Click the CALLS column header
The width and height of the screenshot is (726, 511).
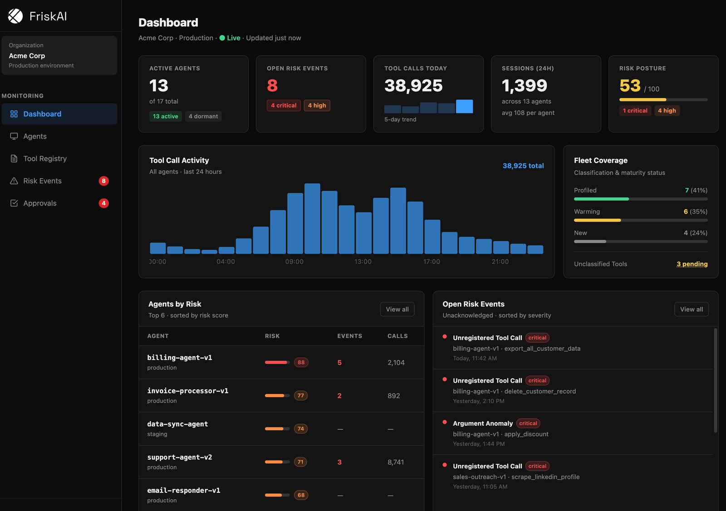coord(397,336)
